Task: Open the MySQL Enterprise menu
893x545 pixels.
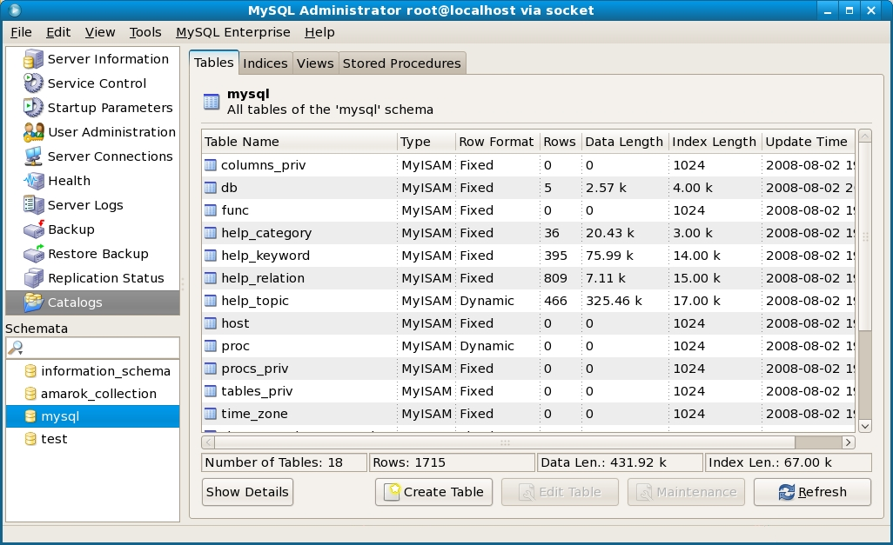Action: pos(233,32)
